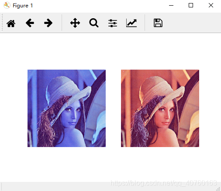Select the Zoom magnifier tool

(x=94, y=23)
